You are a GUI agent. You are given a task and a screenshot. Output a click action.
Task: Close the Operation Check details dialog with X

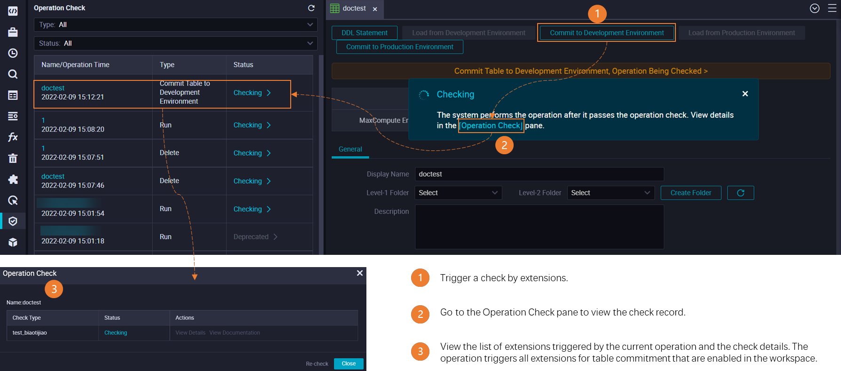(360, 273)
